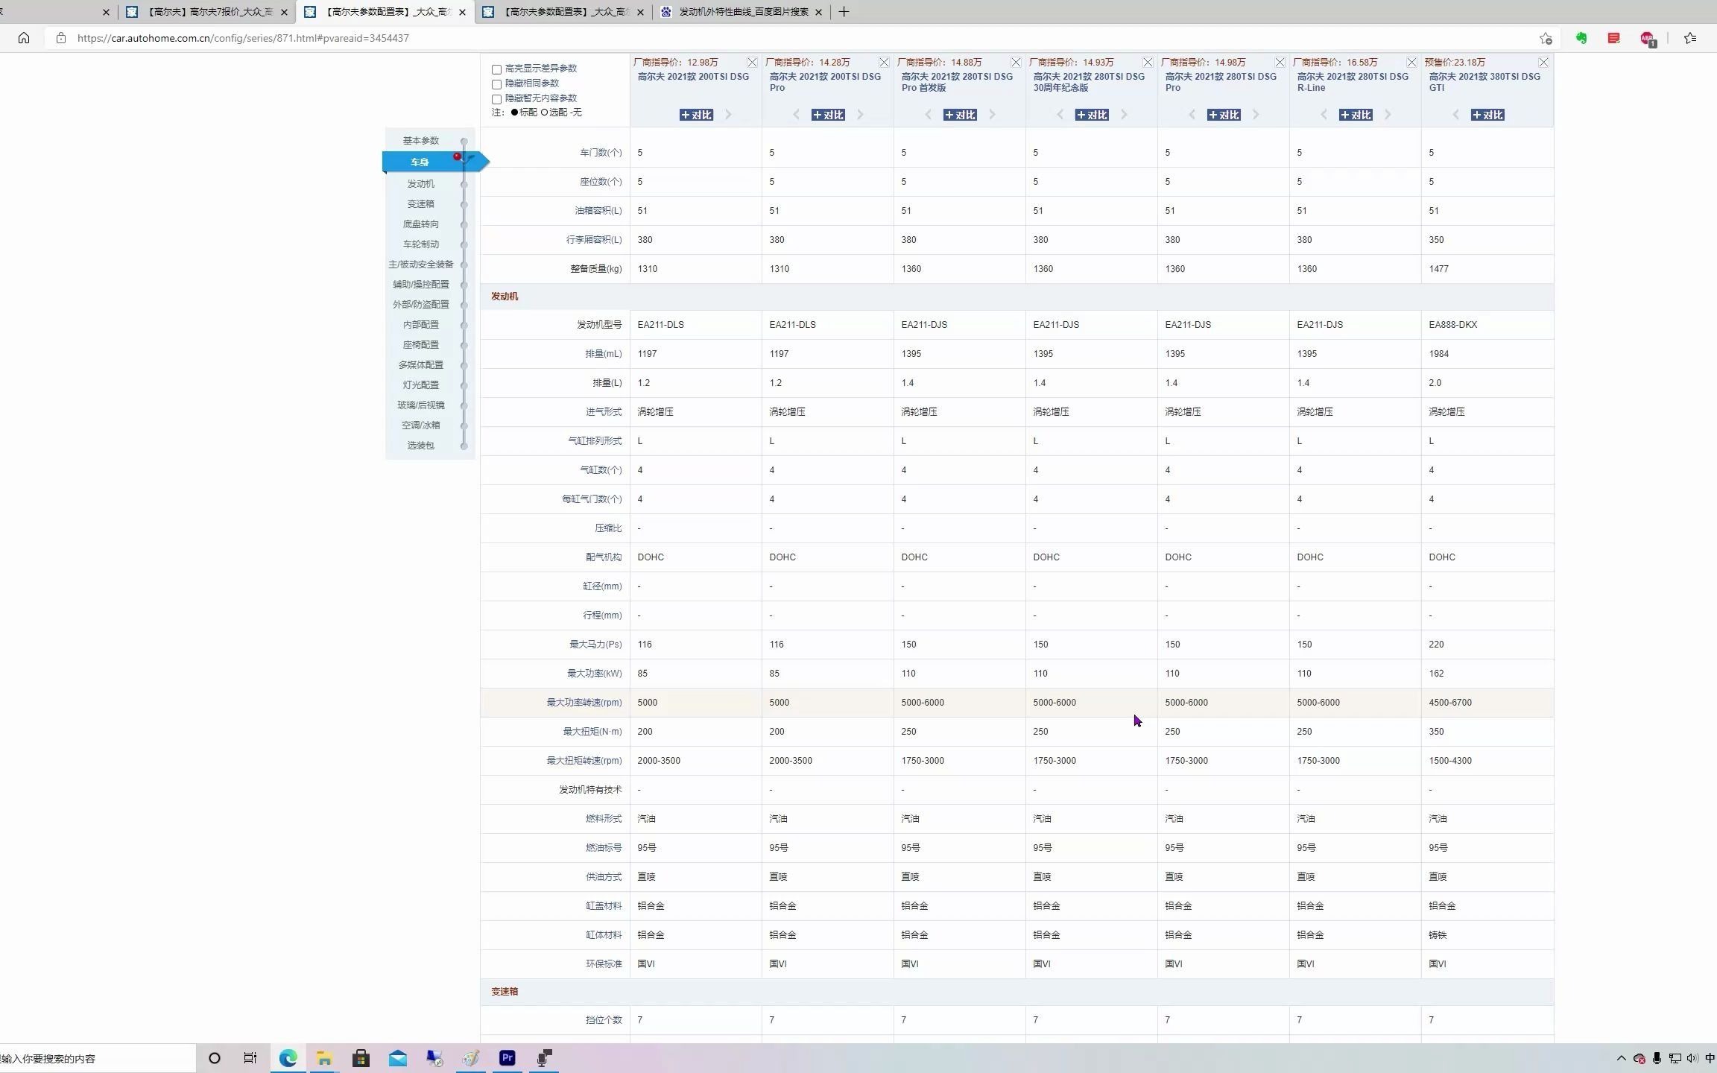Screen dimensions: 1717x1073
Task: Jump to 多媒体配置 section in sidebar
Action: pyautogui.click(x=421, y=365)
